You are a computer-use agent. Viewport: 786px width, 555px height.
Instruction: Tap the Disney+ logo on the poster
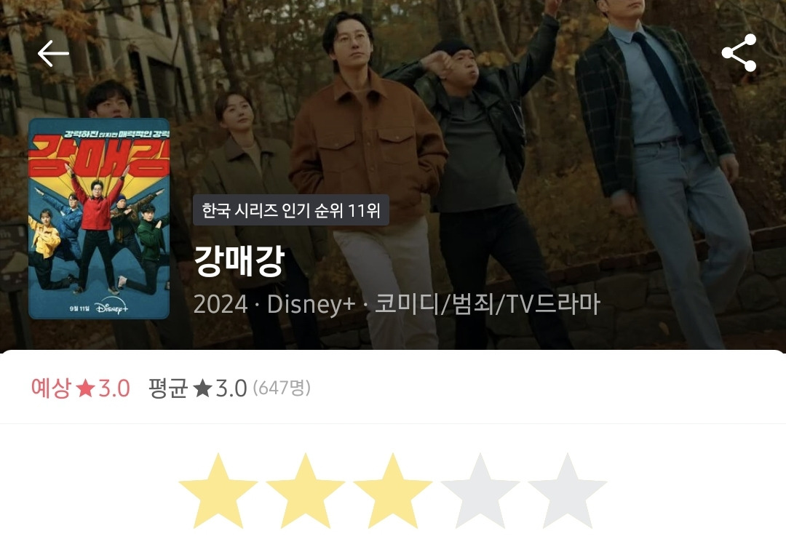[x=111, y=308]
